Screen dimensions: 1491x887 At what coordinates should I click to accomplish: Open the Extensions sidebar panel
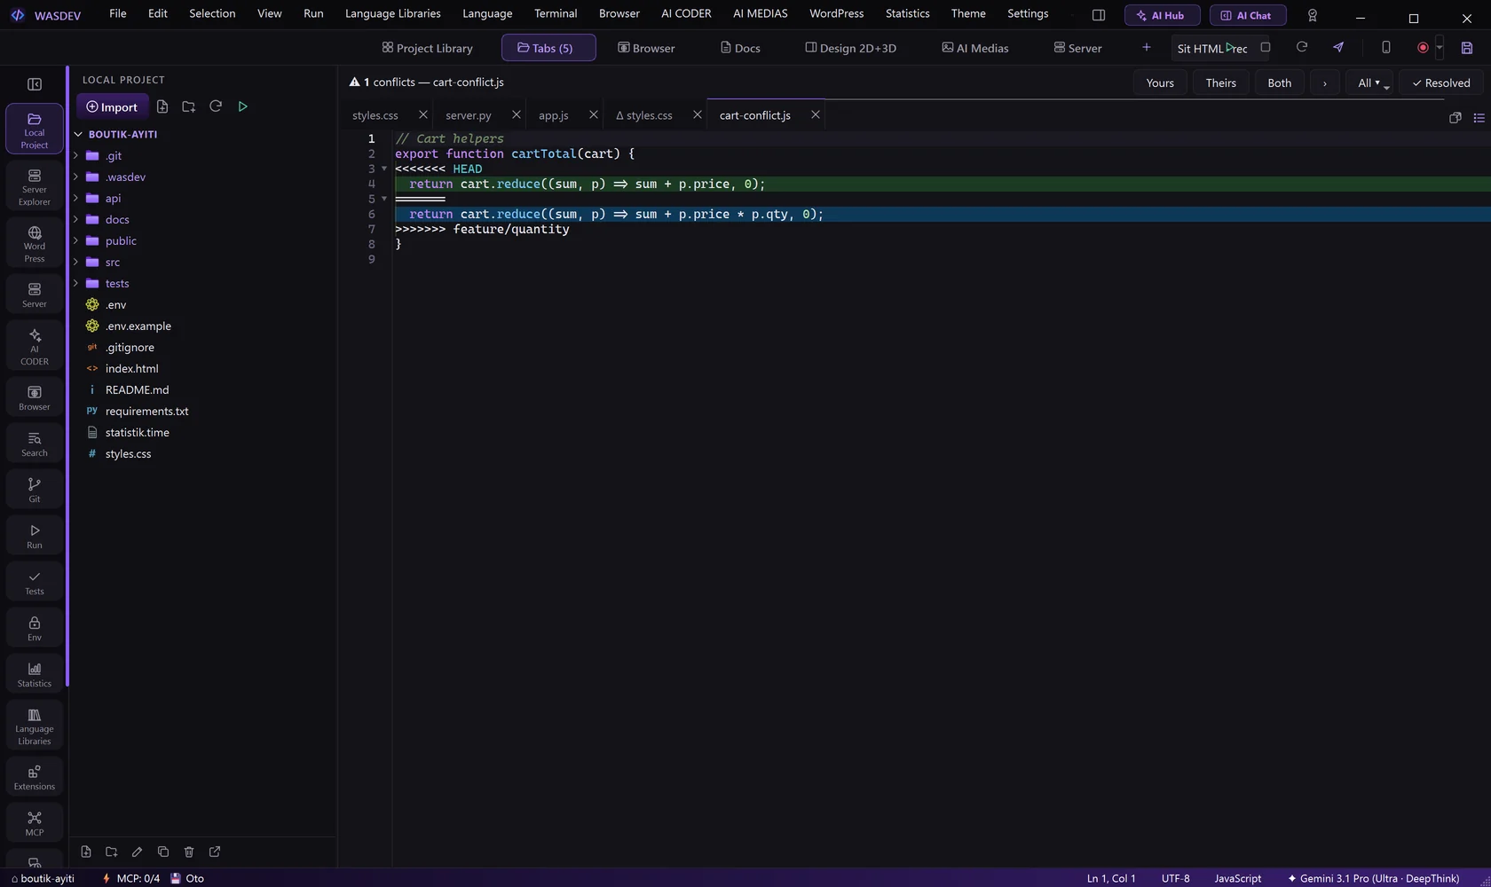[35, 777]
